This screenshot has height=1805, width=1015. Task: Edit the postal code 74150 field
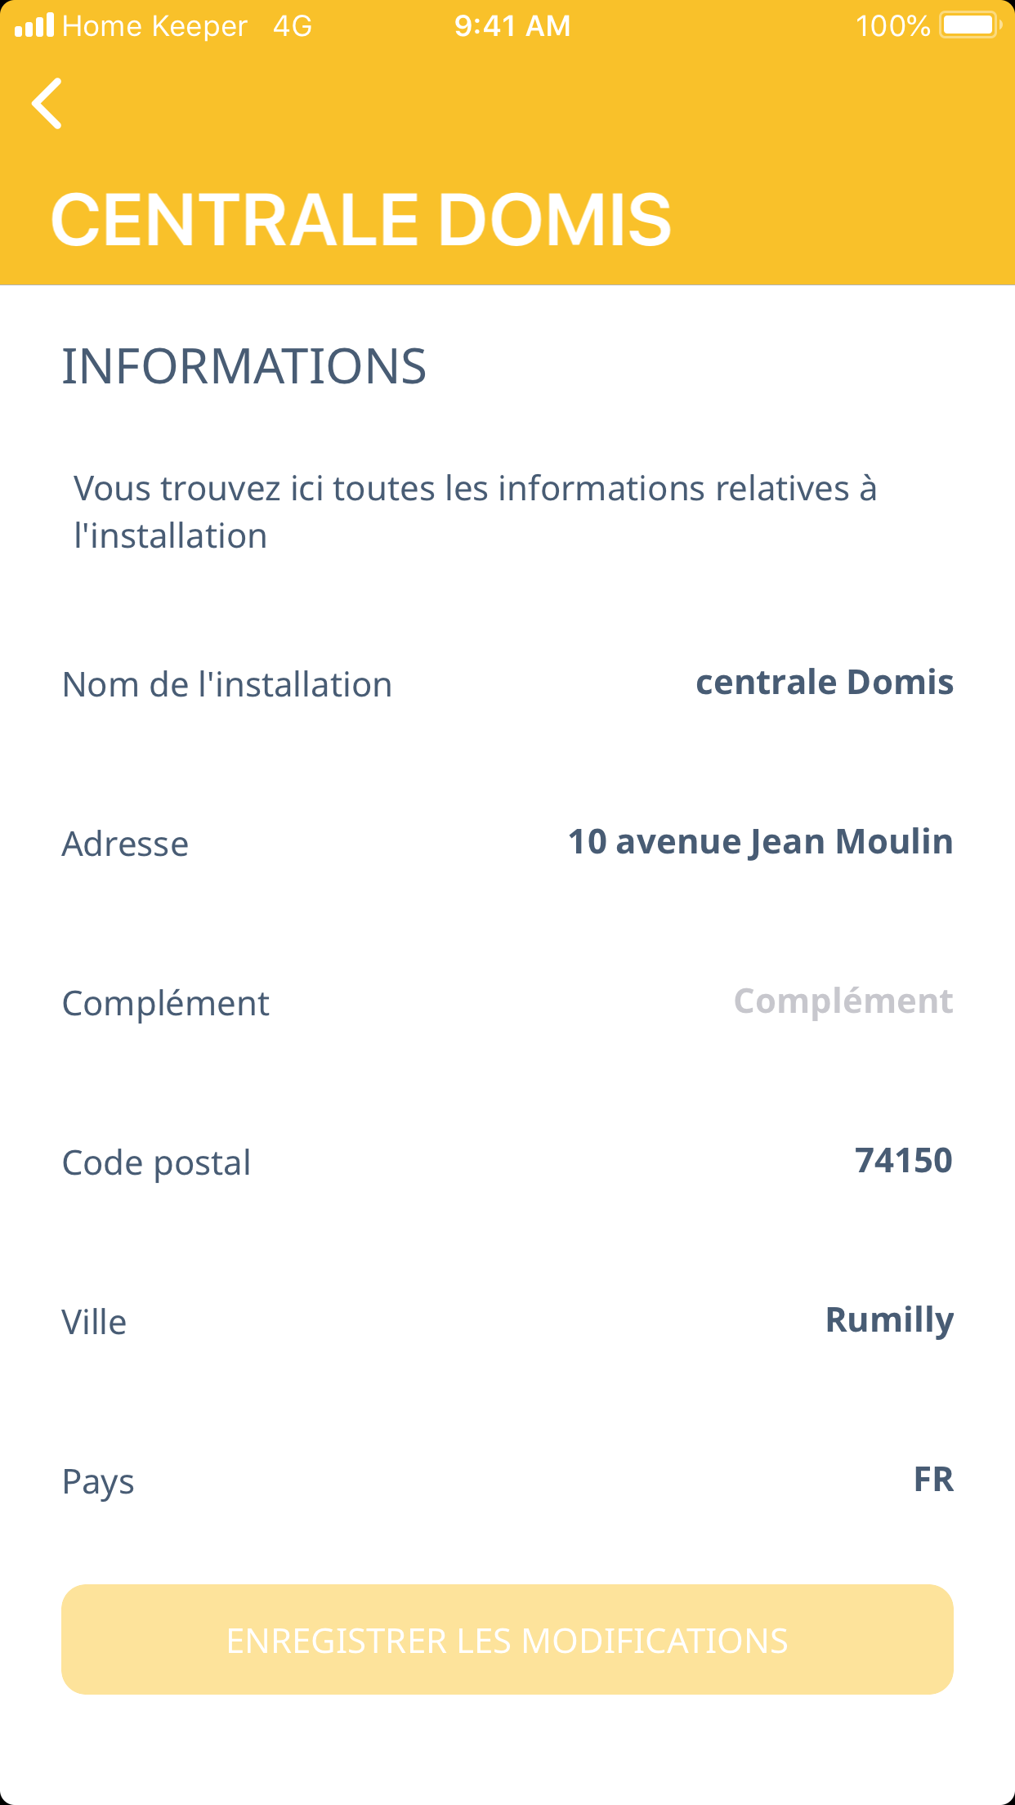click(x=903, y=1161)
